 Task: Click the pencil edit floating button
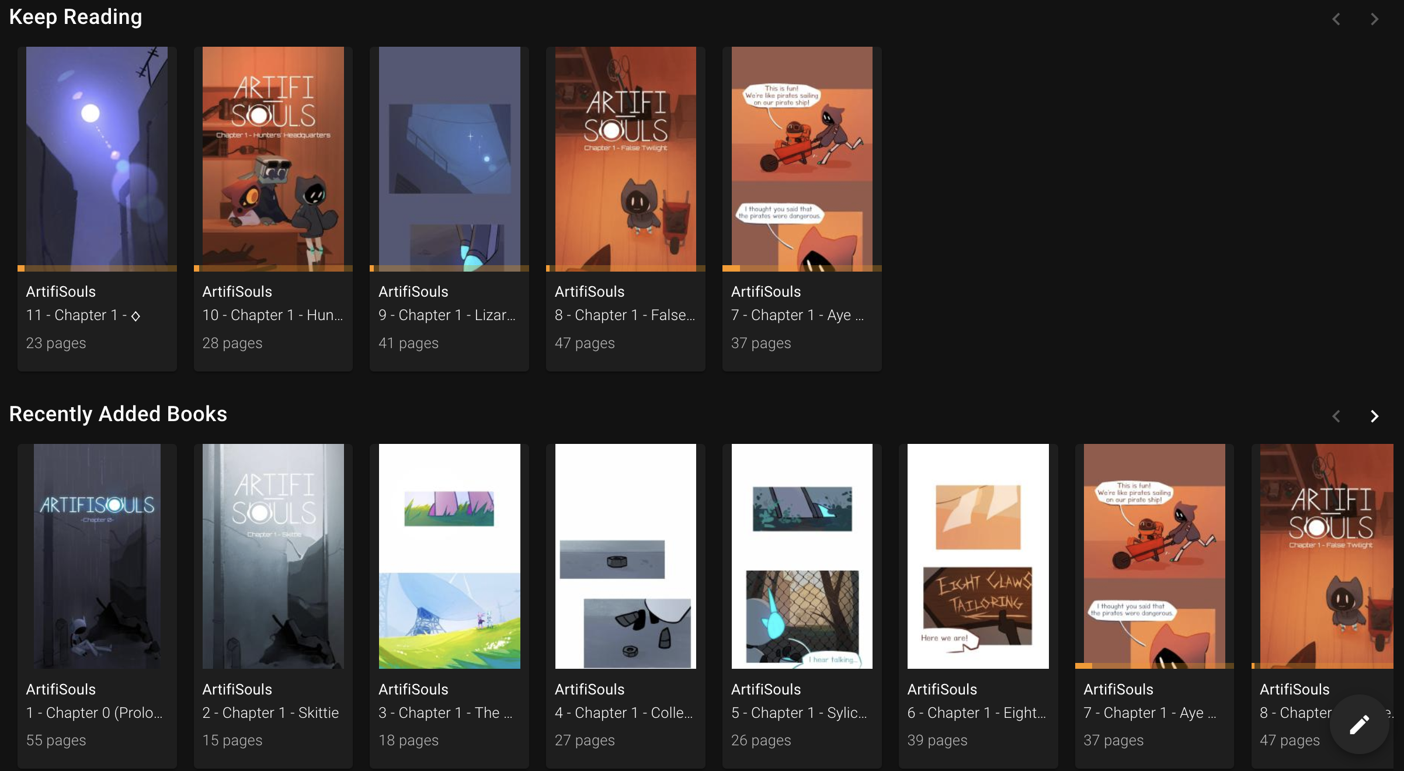coord(1359,724)
